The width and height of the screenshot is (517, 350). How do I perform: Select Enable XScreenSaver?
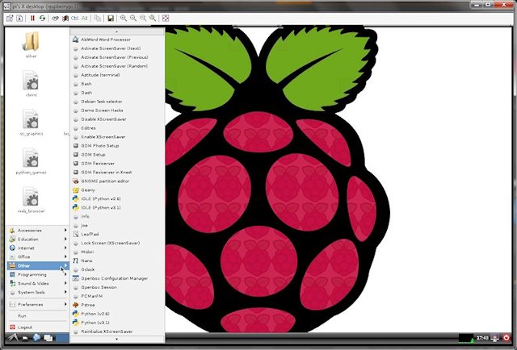tap(117, 137)
